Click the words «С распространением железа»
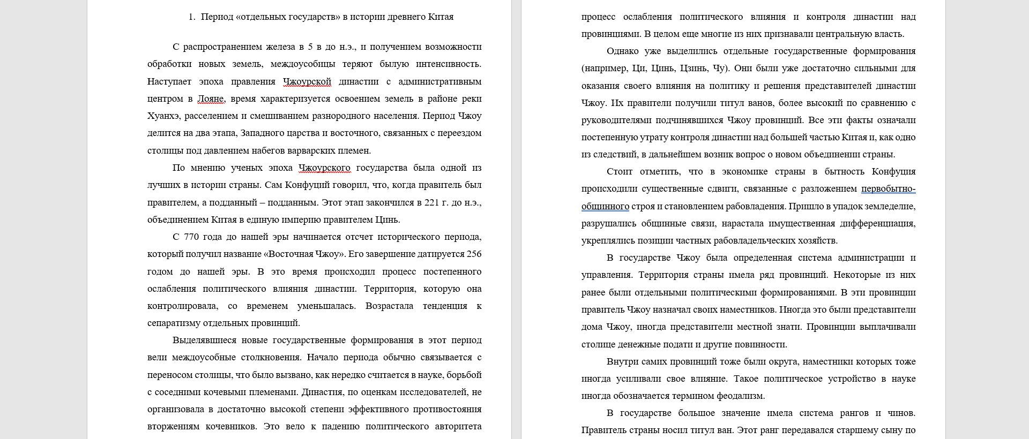Screen dimensions: 1029x439 [233, 47]
